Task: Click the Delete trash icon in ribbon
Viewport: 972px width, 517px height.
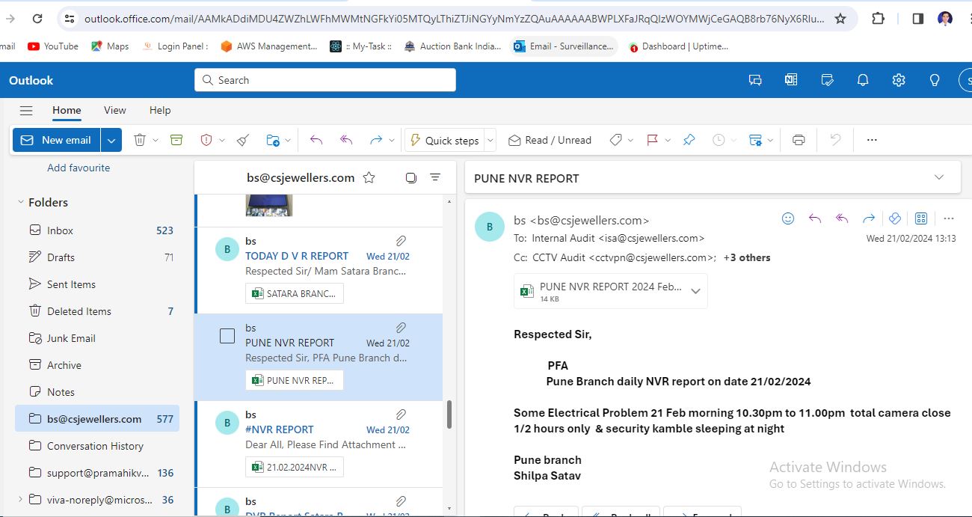Action: click(x=140, y=140)
